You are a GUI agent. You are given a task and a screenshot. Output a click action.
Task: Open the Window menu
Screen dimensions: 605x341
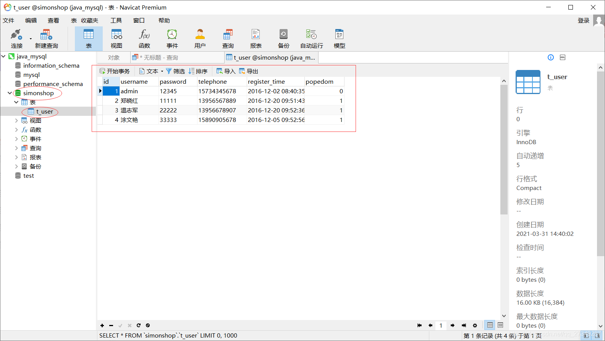[x=139, y=21]
